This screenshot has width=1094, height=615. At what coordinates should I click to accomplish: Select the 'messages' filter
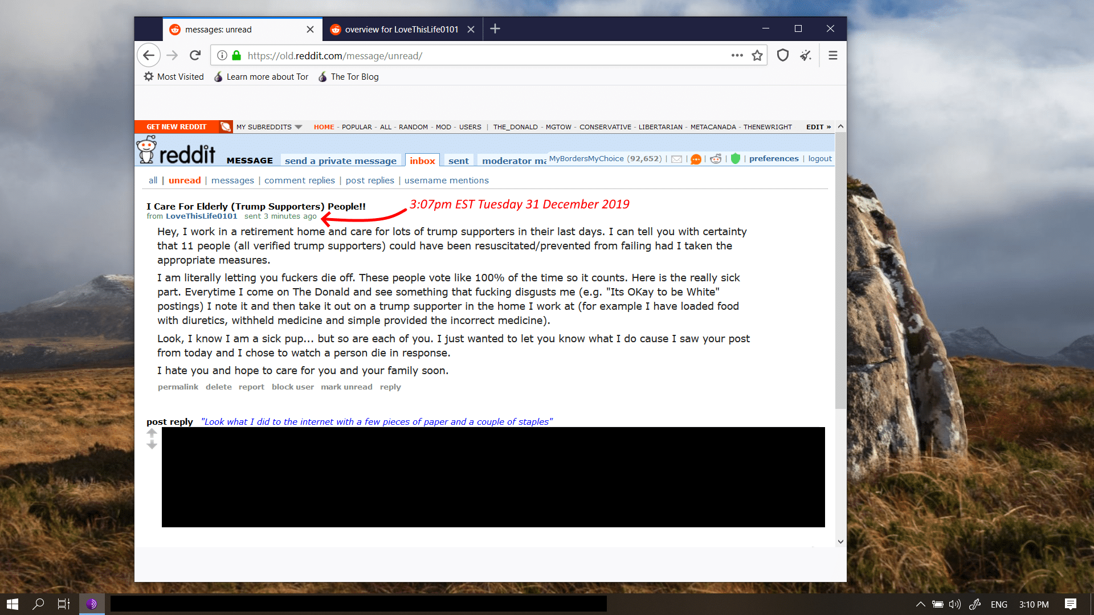pos(232,181)
